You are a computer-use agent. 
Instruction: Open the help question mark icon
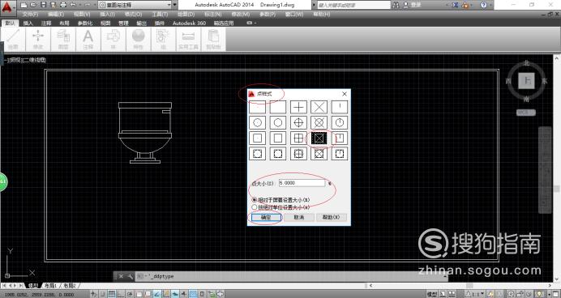pyautogui.click(x=483, y=5)
